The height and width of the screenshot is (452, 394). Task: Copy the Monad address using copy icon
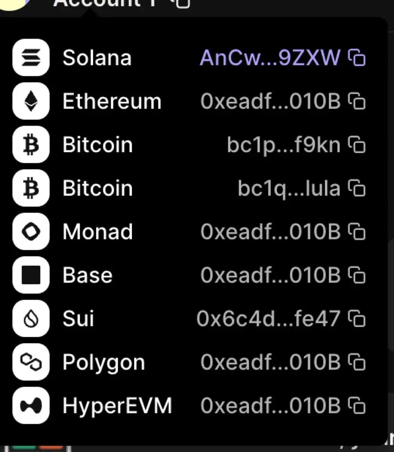pyautogui.click(x=356, y=232)
